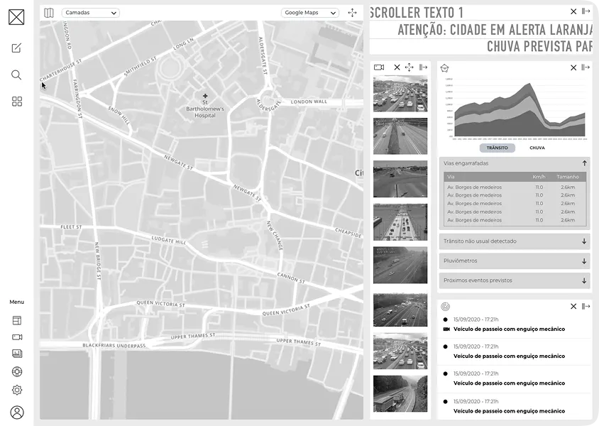Open settings gear in the left menu

tap(17, 390)
